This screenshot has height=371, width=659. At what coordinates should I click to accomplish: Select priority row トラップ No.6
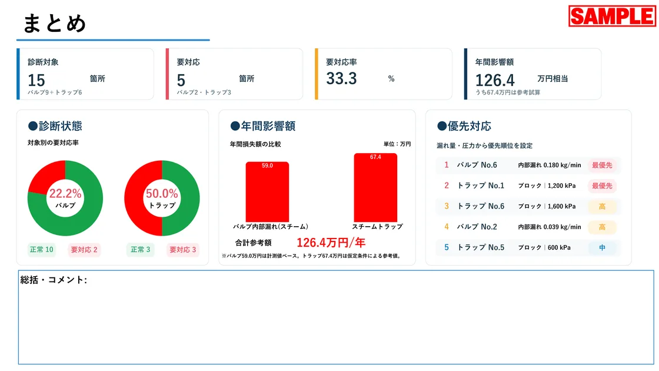(x=528, y=206)
